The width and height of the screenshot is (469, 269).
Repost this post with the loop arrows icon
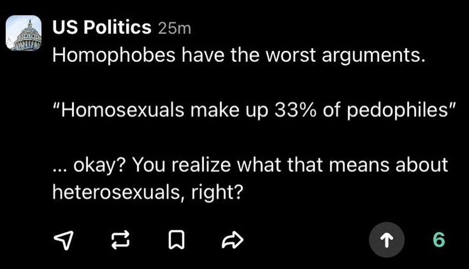tap(120, 239)
